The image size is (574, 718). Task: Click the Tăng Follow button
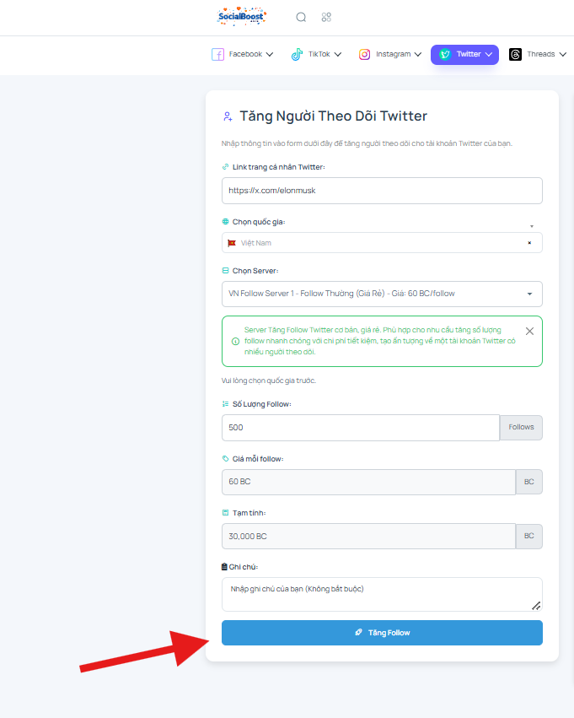click(x=382, y=633)
